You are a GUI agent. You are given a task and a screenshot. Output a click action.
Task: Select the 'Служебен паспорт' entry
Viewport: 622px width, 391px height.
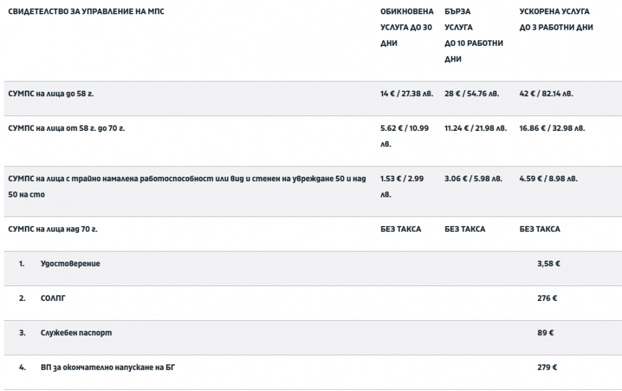tap(76, 333)
